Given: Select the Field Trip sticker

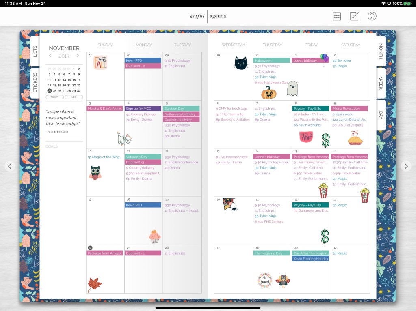Looking at the screenshot, I should (x=306, y=137).
